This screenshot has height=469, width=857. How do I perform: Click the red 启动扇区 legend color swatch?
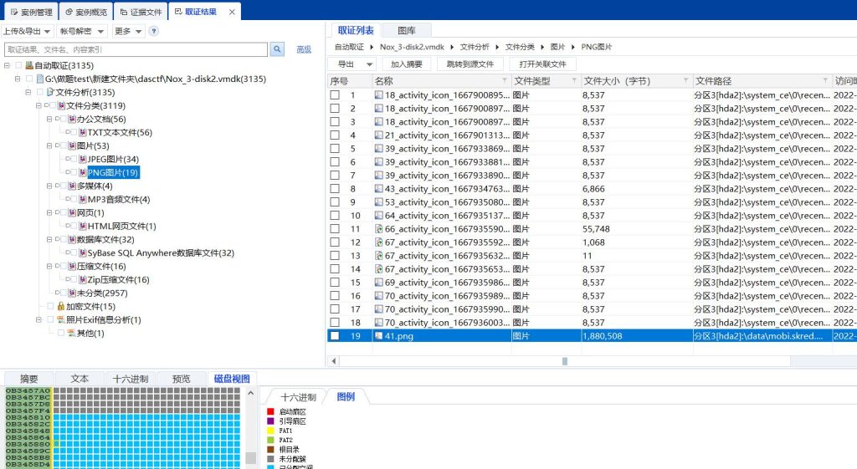pos(270,411)
